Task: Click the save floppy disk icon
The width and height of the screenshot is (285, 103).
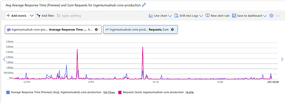Action: 234,16
